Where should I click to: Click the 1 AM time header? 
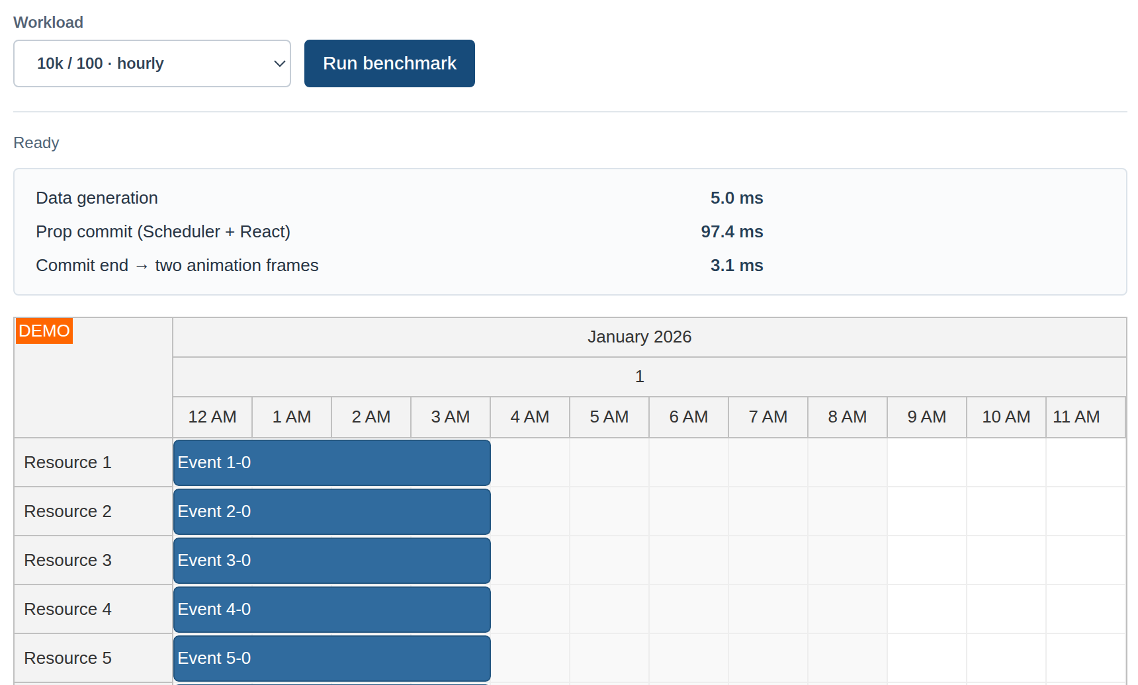click(292, 417)
